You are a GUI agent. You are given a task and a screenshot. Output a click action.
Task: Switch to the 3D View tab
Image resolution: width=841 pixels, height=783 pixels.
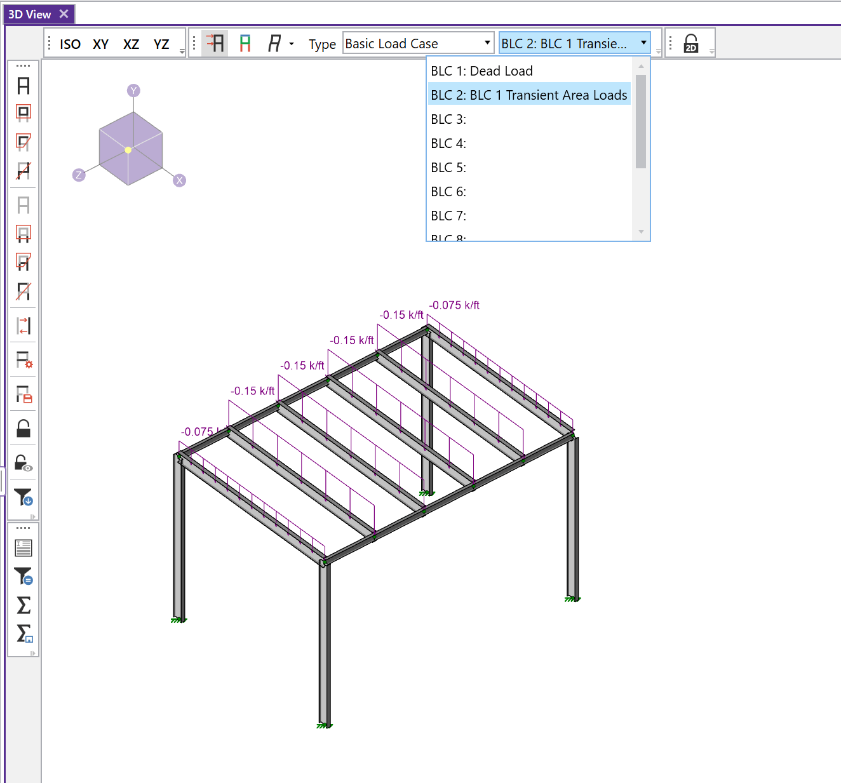point(29,13)
